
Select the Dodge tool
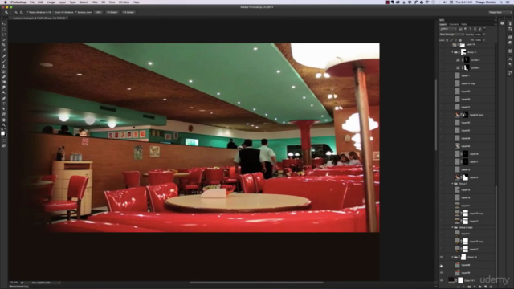[x=4, y=92]
